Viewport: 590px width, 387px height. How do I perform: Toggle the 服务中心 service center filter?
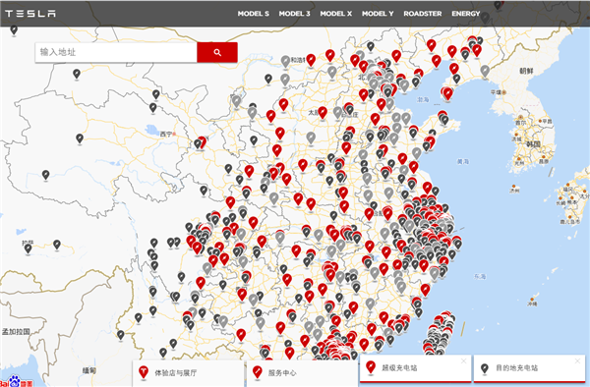[302, 373]
